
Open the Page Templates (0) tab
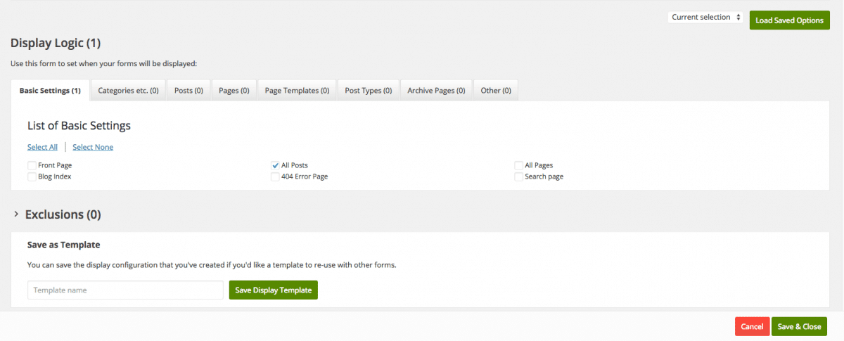pos(297,91)
